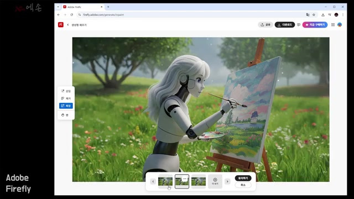354x199 pixels.
Task: Open the feedback speech bubble icon
Action: [x=299, y=24]
